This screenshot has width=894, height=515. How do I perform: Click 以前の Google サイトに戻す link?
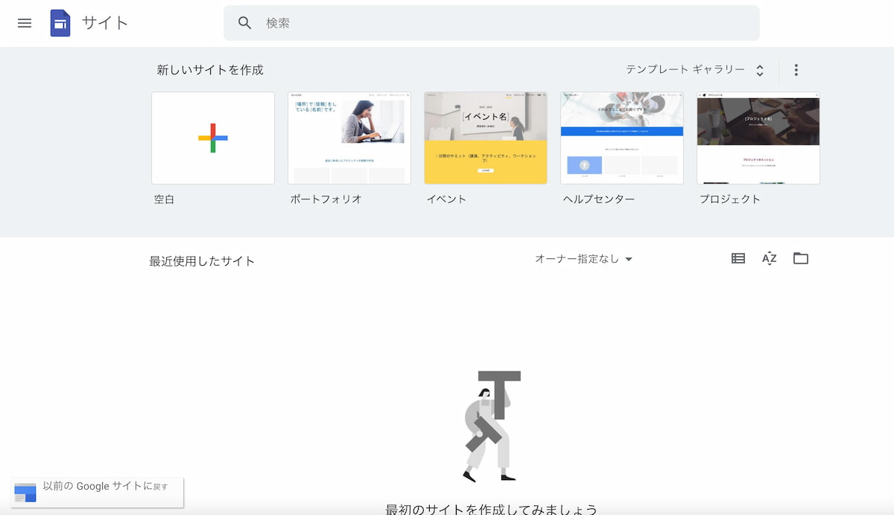coord(105,487)
